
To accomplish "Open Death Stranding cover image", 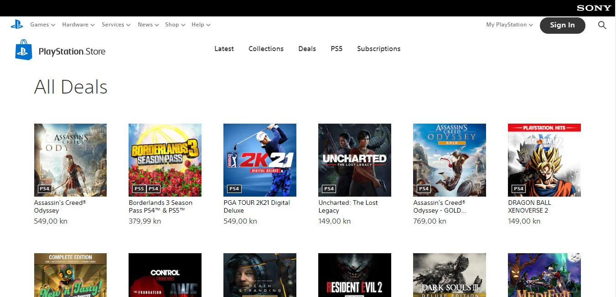I will click(260, 275).
